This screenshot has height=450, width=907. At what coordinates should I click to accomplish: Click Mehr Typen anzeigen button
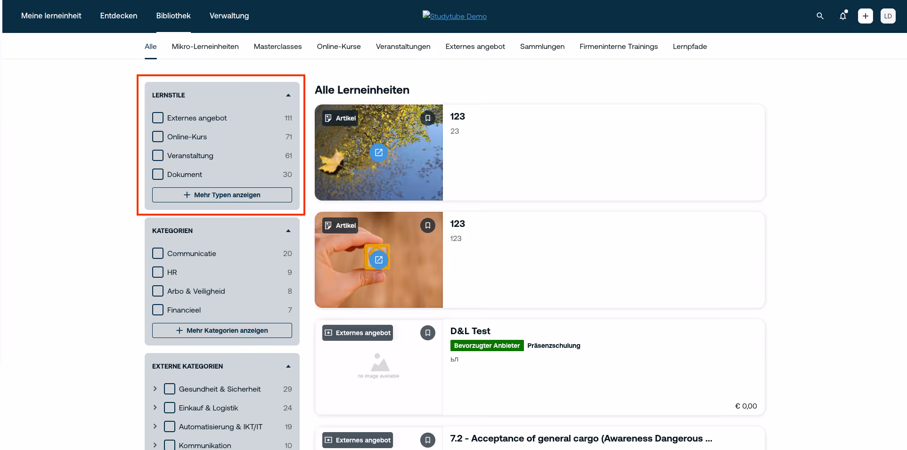pyautogui.click(x=222, y=195)
